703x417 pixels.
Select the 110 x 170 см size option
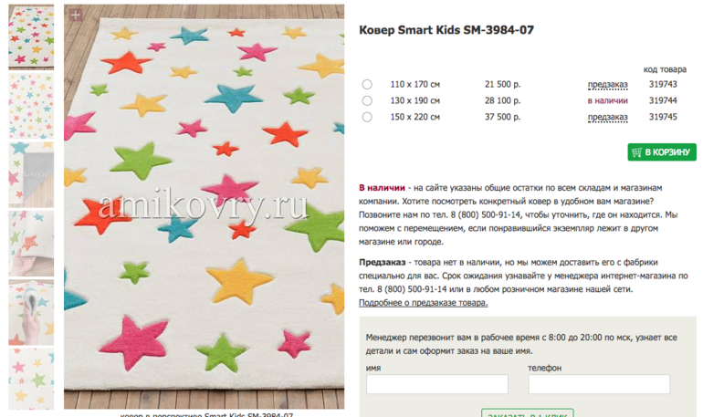[x=367, y=84]
